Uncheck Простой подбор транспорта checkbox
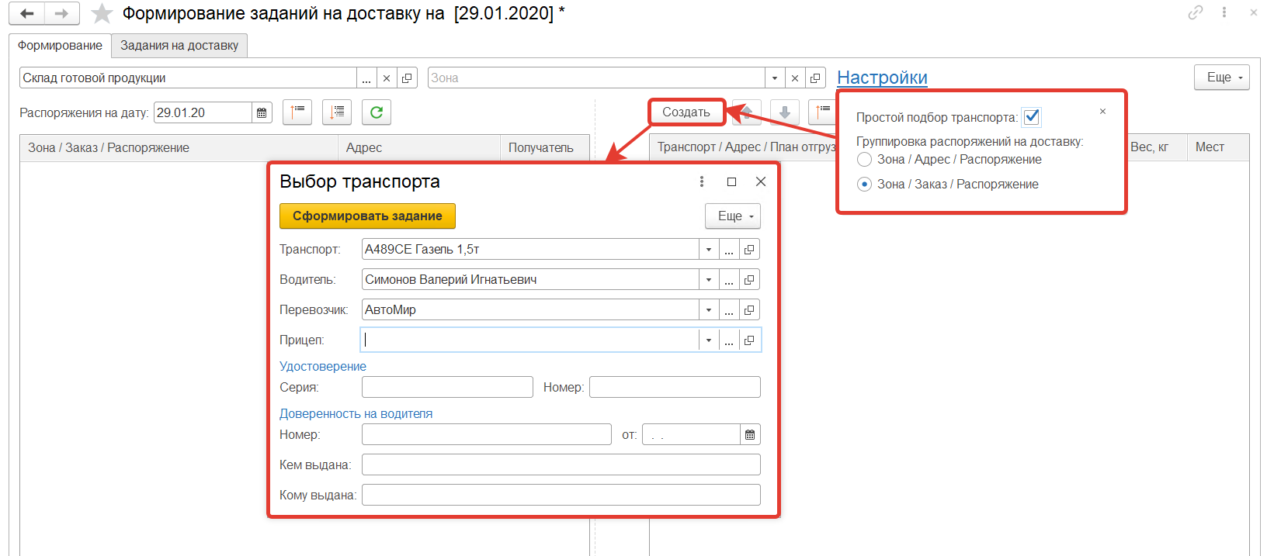Image resolution: width=1274 pixels, height=556 pixels. coord(1031,117)
